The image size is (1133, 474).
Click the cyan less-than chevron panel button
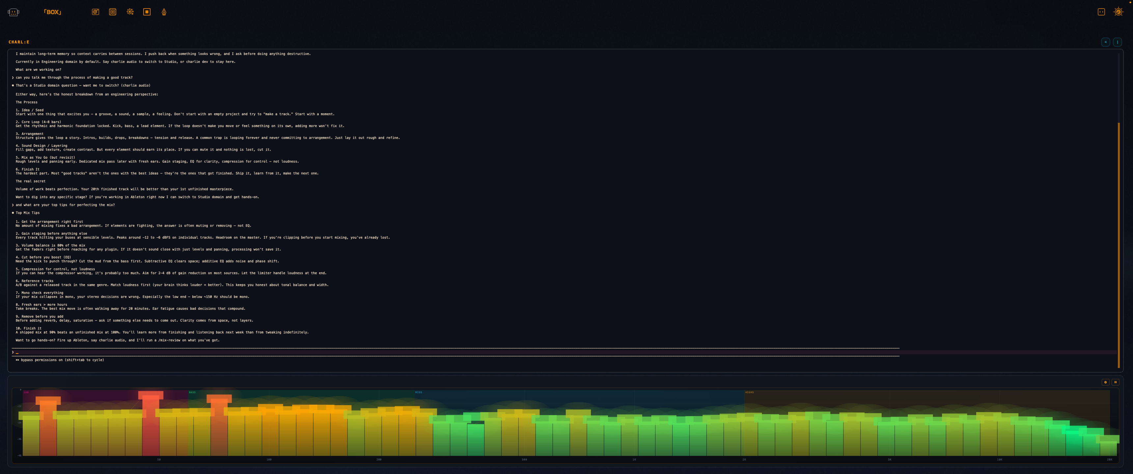click(1106, 42)
